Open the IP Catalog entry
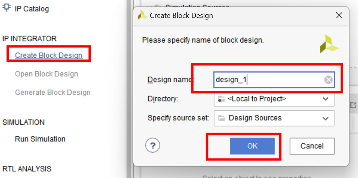The height and width of the screenshot is (178, 358). click(x=32, y=9)
